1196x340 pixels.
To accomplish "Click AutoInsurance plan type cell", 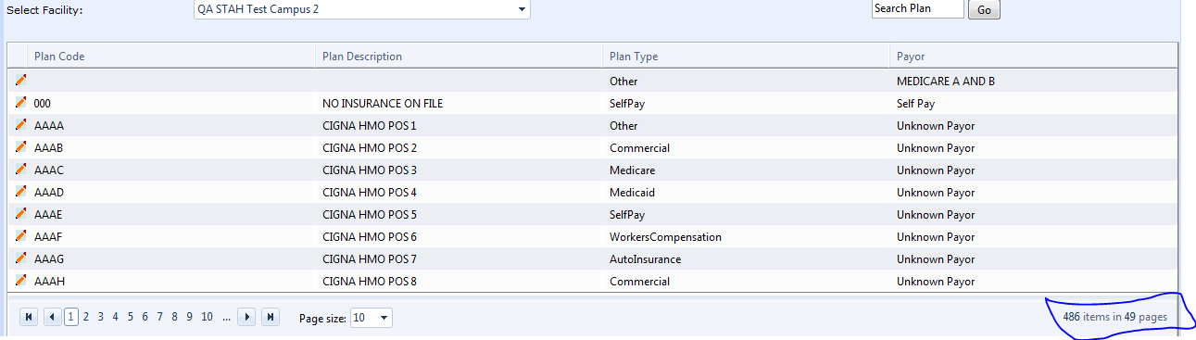I will tap(645, 258).
